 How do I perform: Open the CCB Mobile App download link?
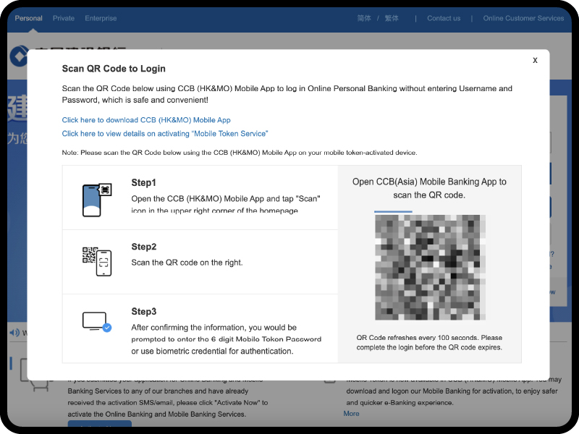point(146,120)
